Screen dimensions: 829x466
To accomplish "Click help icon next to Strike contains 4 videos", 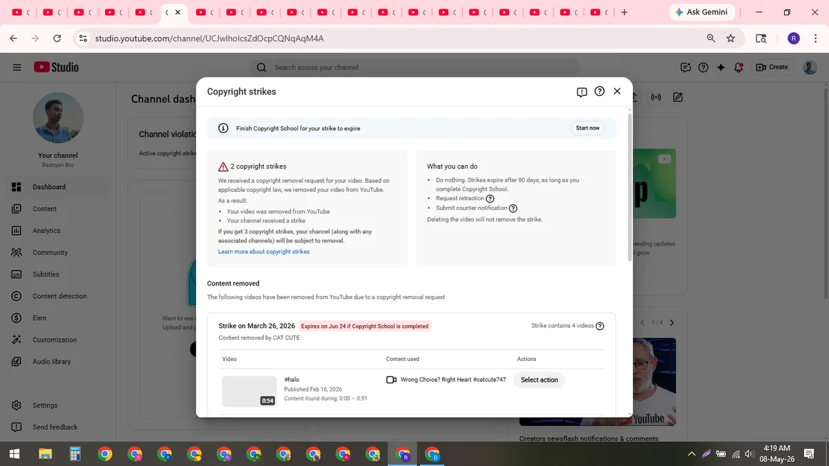I will [600, 326].
